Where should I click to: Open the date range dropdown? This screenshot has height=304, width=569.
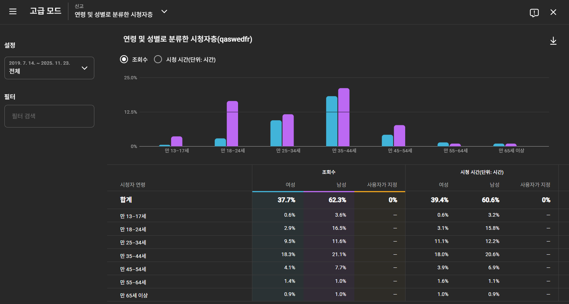[x=49, y=68]
